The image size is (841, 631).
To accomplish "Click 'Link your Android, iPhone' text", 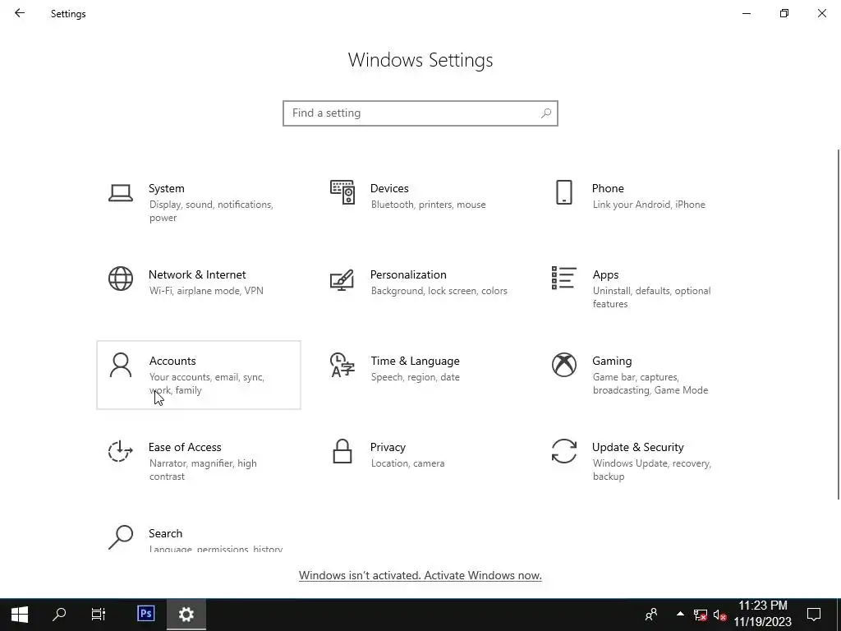I will click(649, 205).
